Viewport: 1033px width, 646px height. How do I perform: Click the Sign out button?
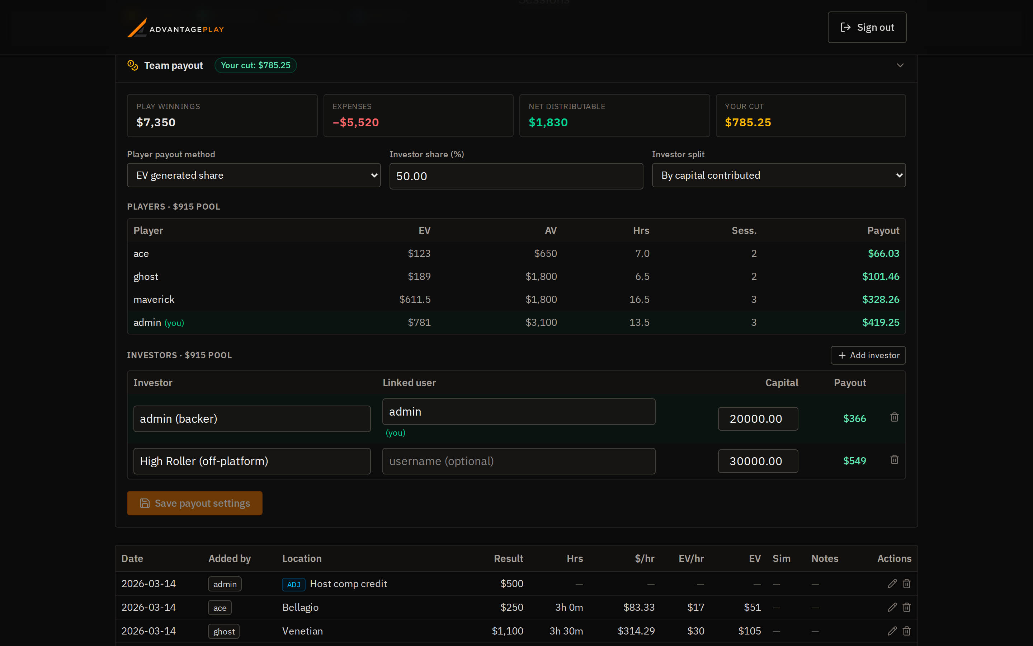(867, 27)
